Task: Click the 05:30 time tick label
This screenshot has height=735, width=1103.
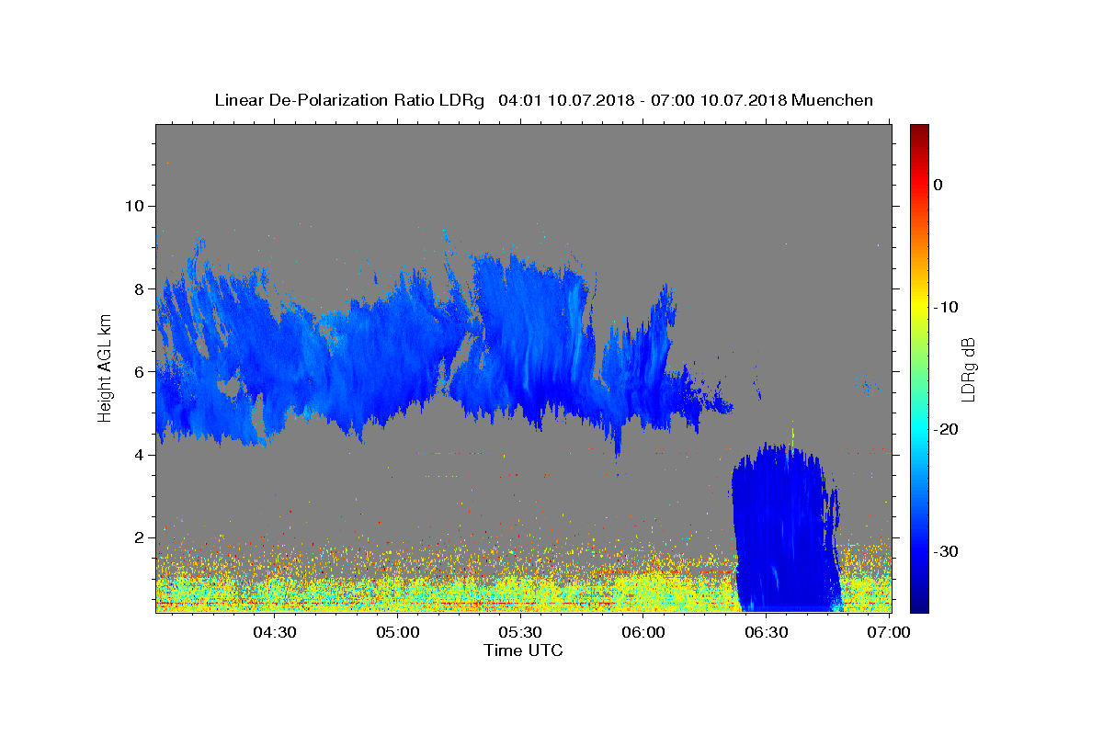Action: [x=521, y=632]
